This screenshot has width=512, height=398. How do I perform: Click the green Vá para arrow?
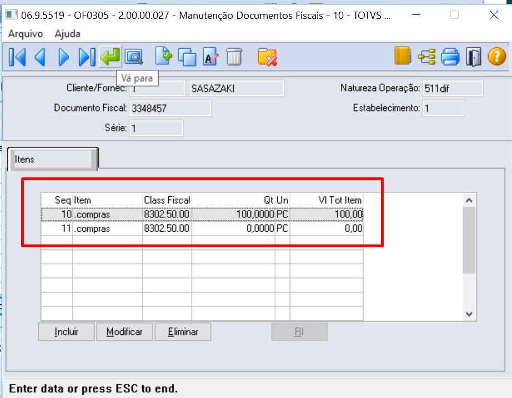coord(111,57)
